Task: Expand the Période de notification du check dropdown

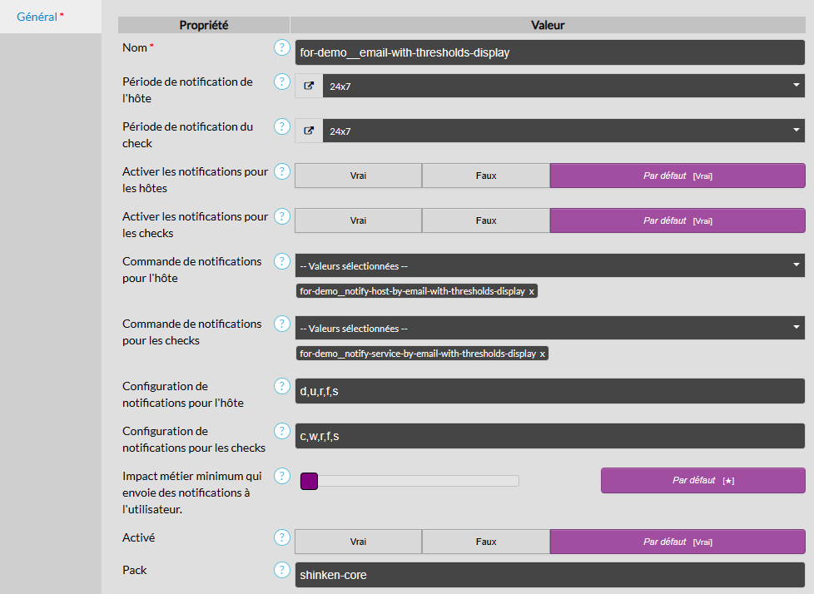Action: [x=563, y=131]
